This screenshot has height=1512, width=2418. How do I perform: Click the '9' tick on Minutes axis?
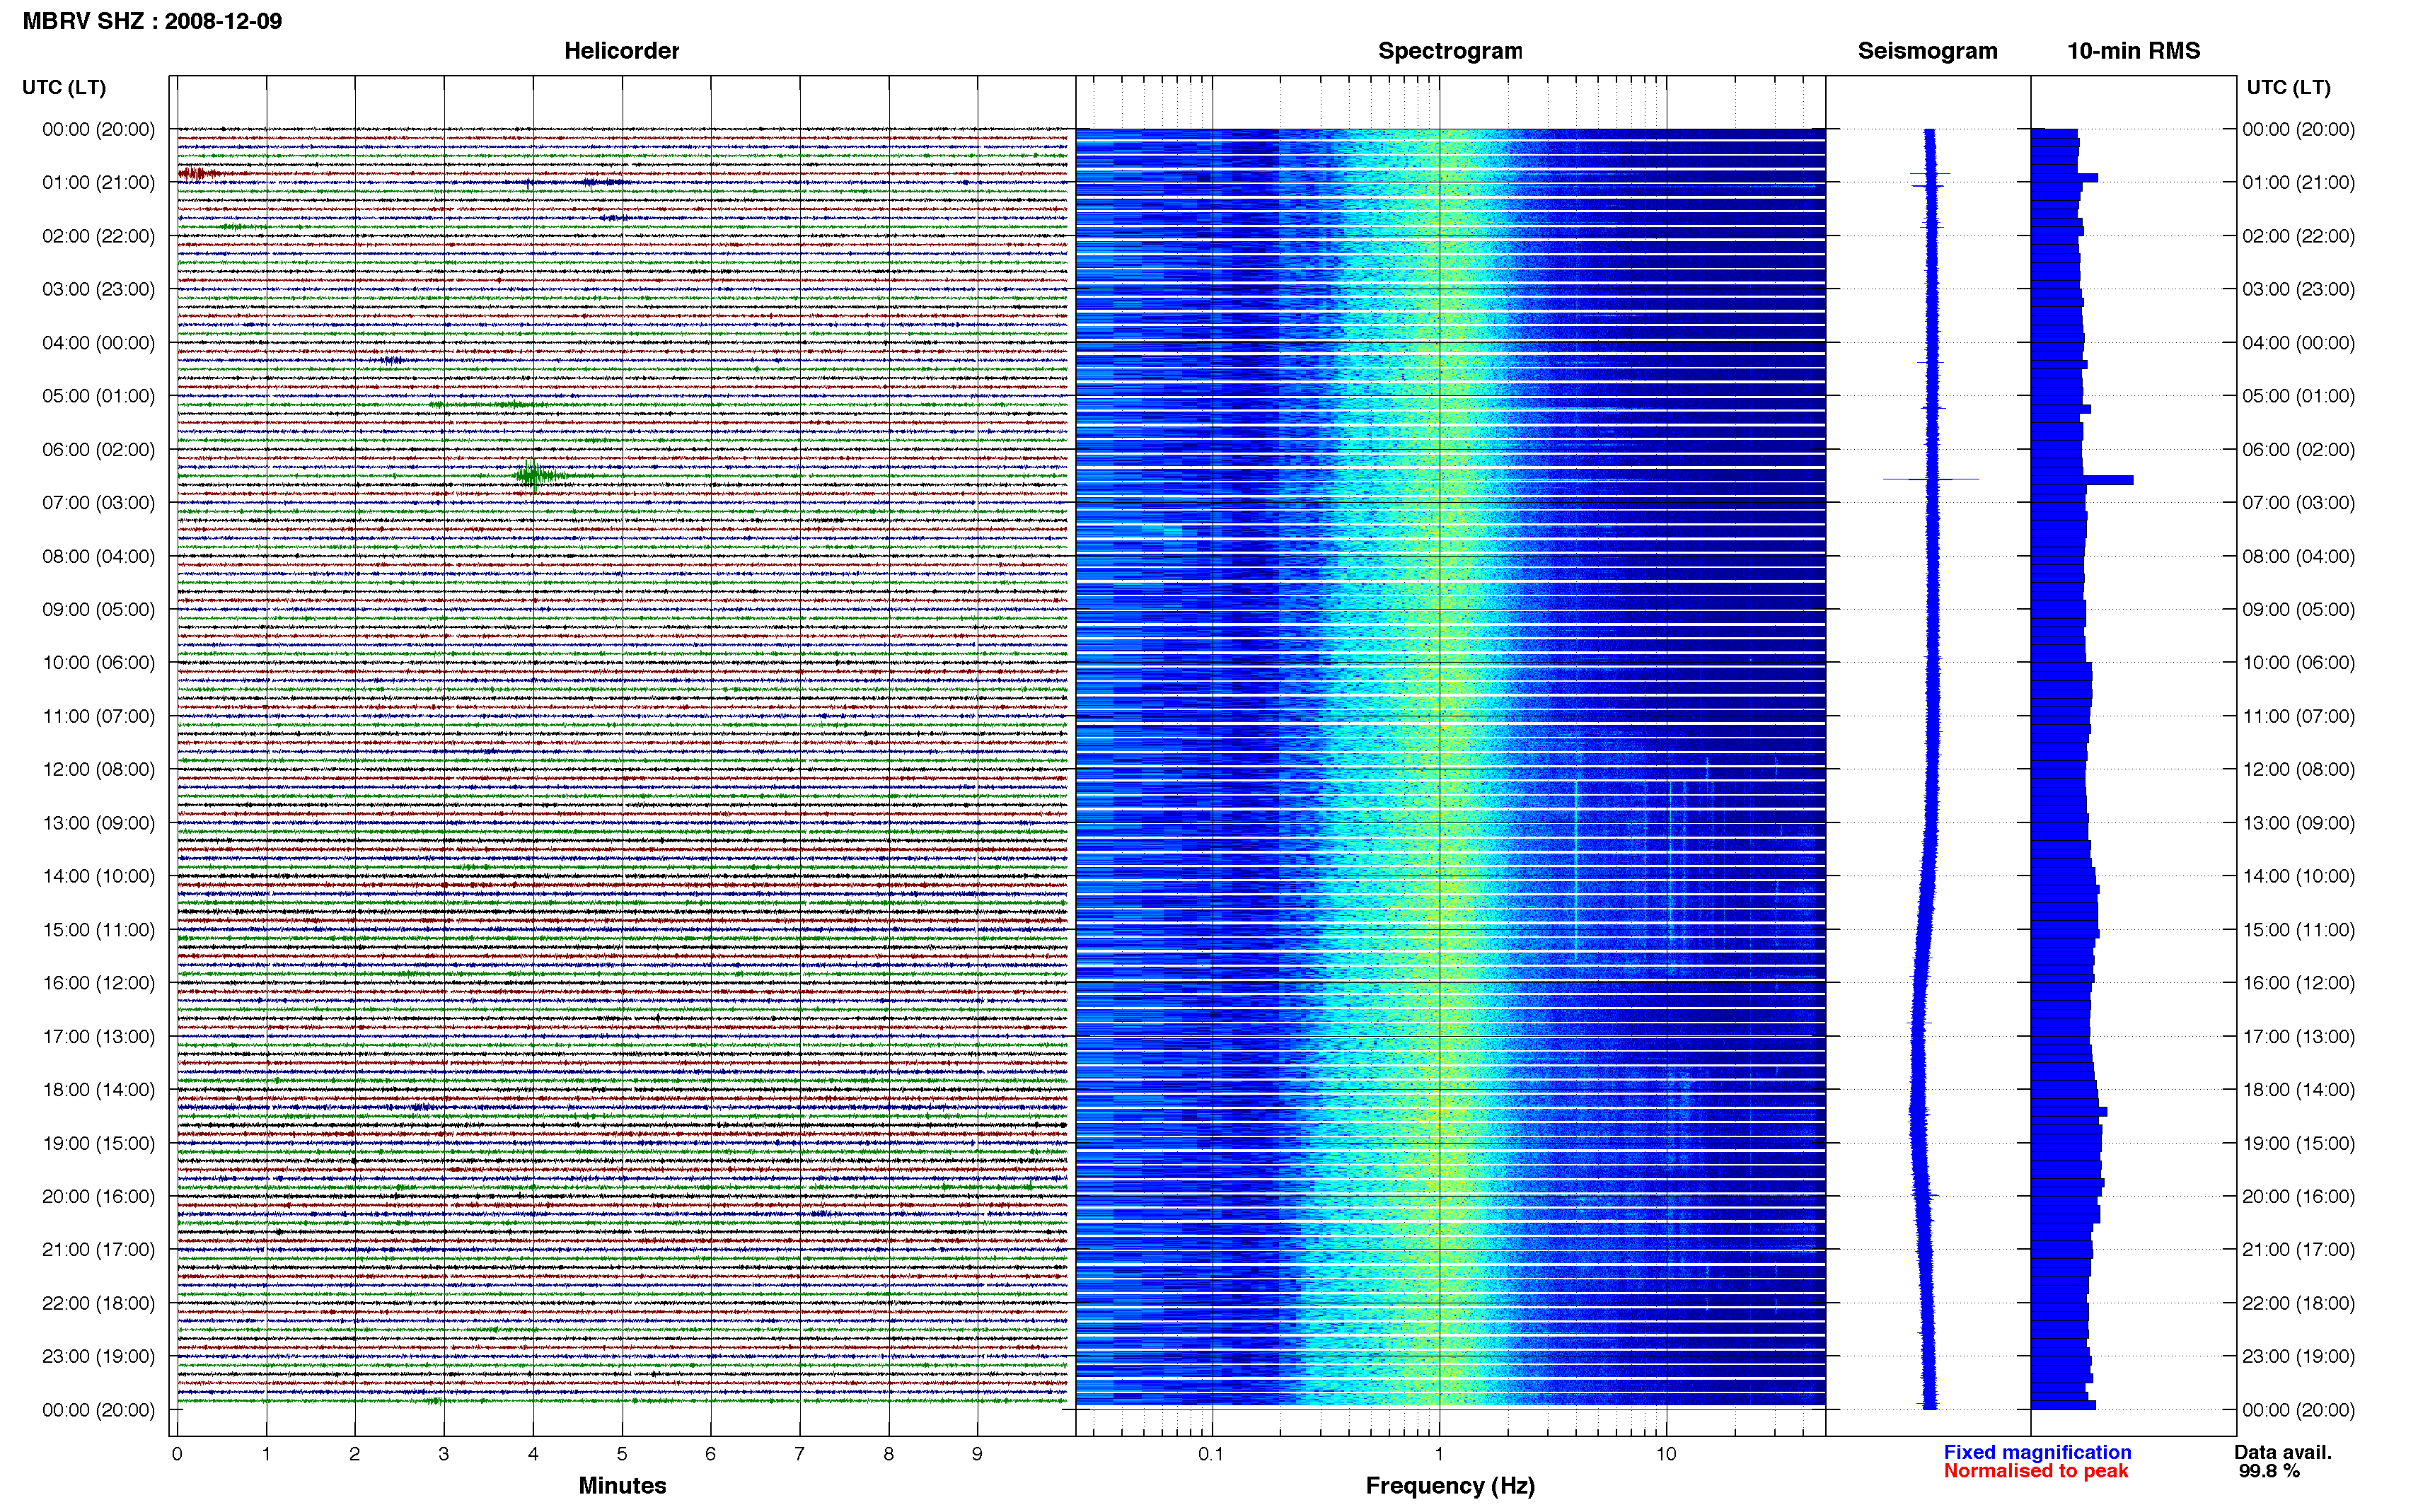977,1454
